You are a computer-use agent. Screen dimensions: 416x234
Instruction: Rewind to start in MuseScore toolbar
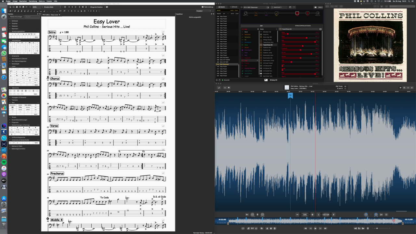pos(69,7)
